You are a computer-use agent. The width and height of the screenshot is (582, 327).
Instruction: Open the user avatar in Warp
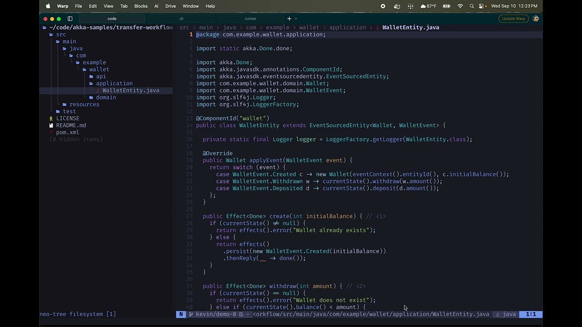point(536,19)
